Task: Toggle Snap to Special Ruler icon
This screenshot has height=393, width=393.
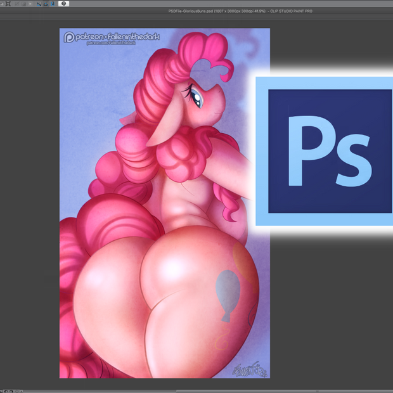Action: 46,4
